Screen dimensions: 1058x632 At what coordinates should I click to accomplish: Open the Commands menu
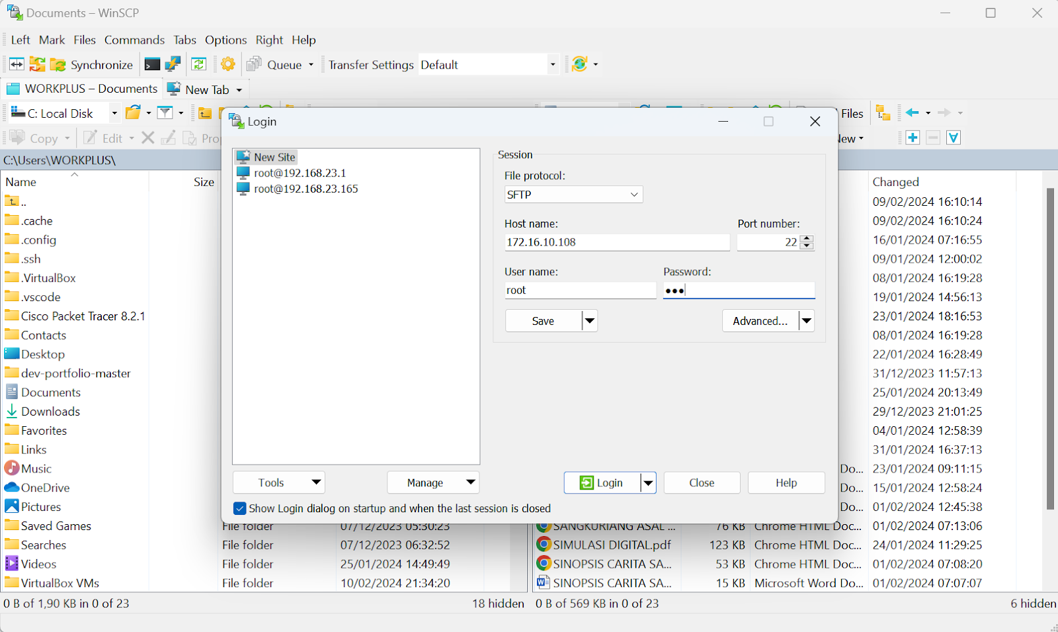[134, 40]
